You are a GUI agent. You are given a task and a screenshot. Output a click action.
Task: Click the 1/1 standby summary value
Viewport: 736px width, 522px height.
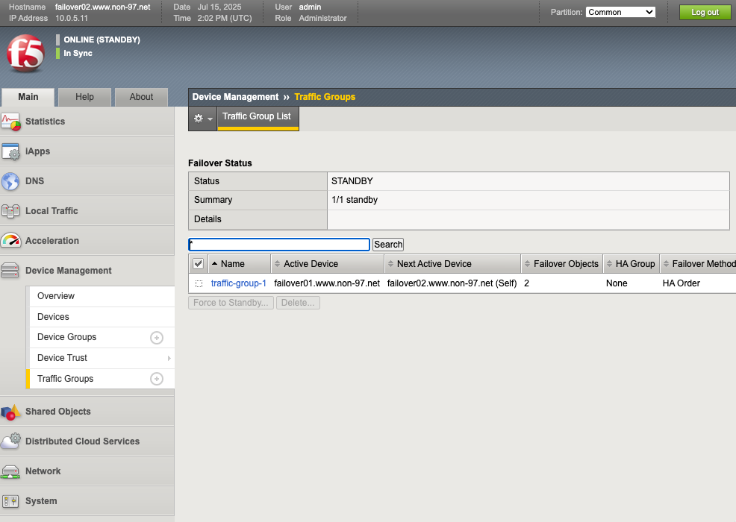pos(355,200)
